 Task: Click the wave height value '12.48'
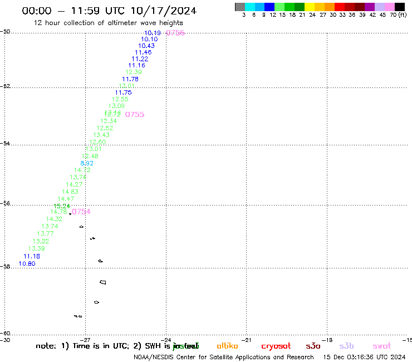point(90,156)
